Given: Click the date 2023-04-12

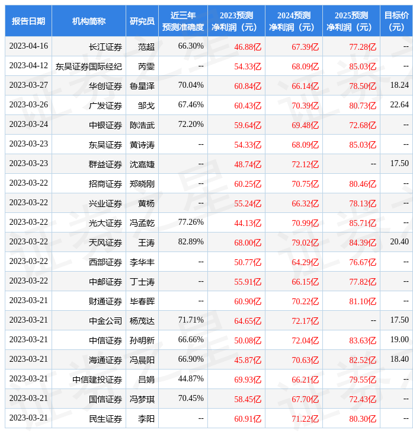Looking at the screenshot, I should 28,65.
